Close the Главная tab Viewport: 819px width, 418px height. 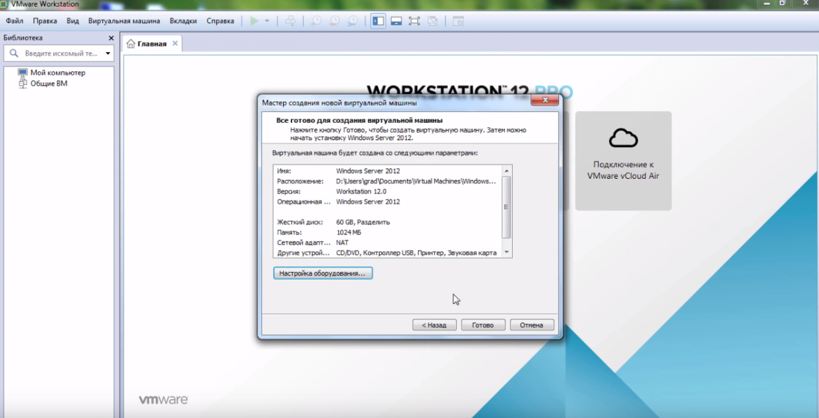coord(175,43)
